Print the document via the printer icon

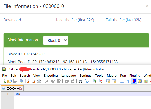(39, 81)
